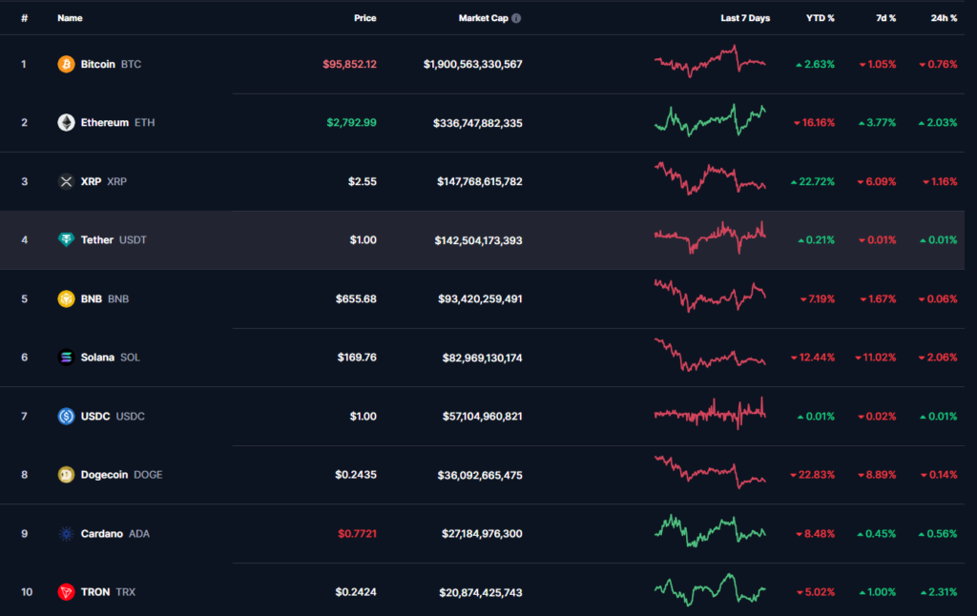This screenshot has height=616, width=977.
Task: Click the Cardano logo icon
Action: [66, 534]
